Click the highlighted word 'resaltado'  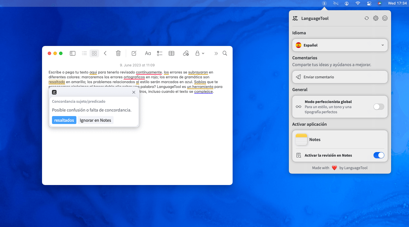tap(57, 82)
